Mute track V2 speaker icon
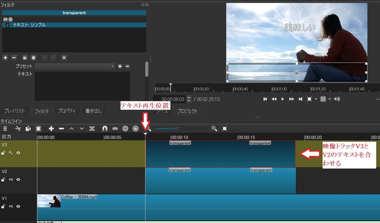Viewport: 380px width, 223px height. click(x=11, y=180)
